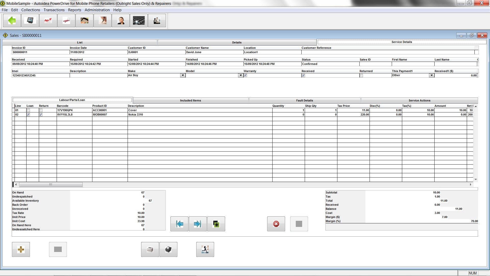Toggle the Warranty checkbox
The height and width of the screenshot is (276, 490).
(246, 75)
